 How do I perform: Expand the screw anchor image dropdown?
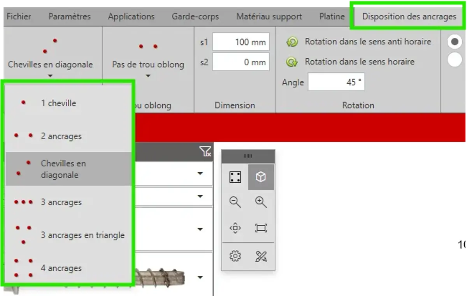point(200,277)
